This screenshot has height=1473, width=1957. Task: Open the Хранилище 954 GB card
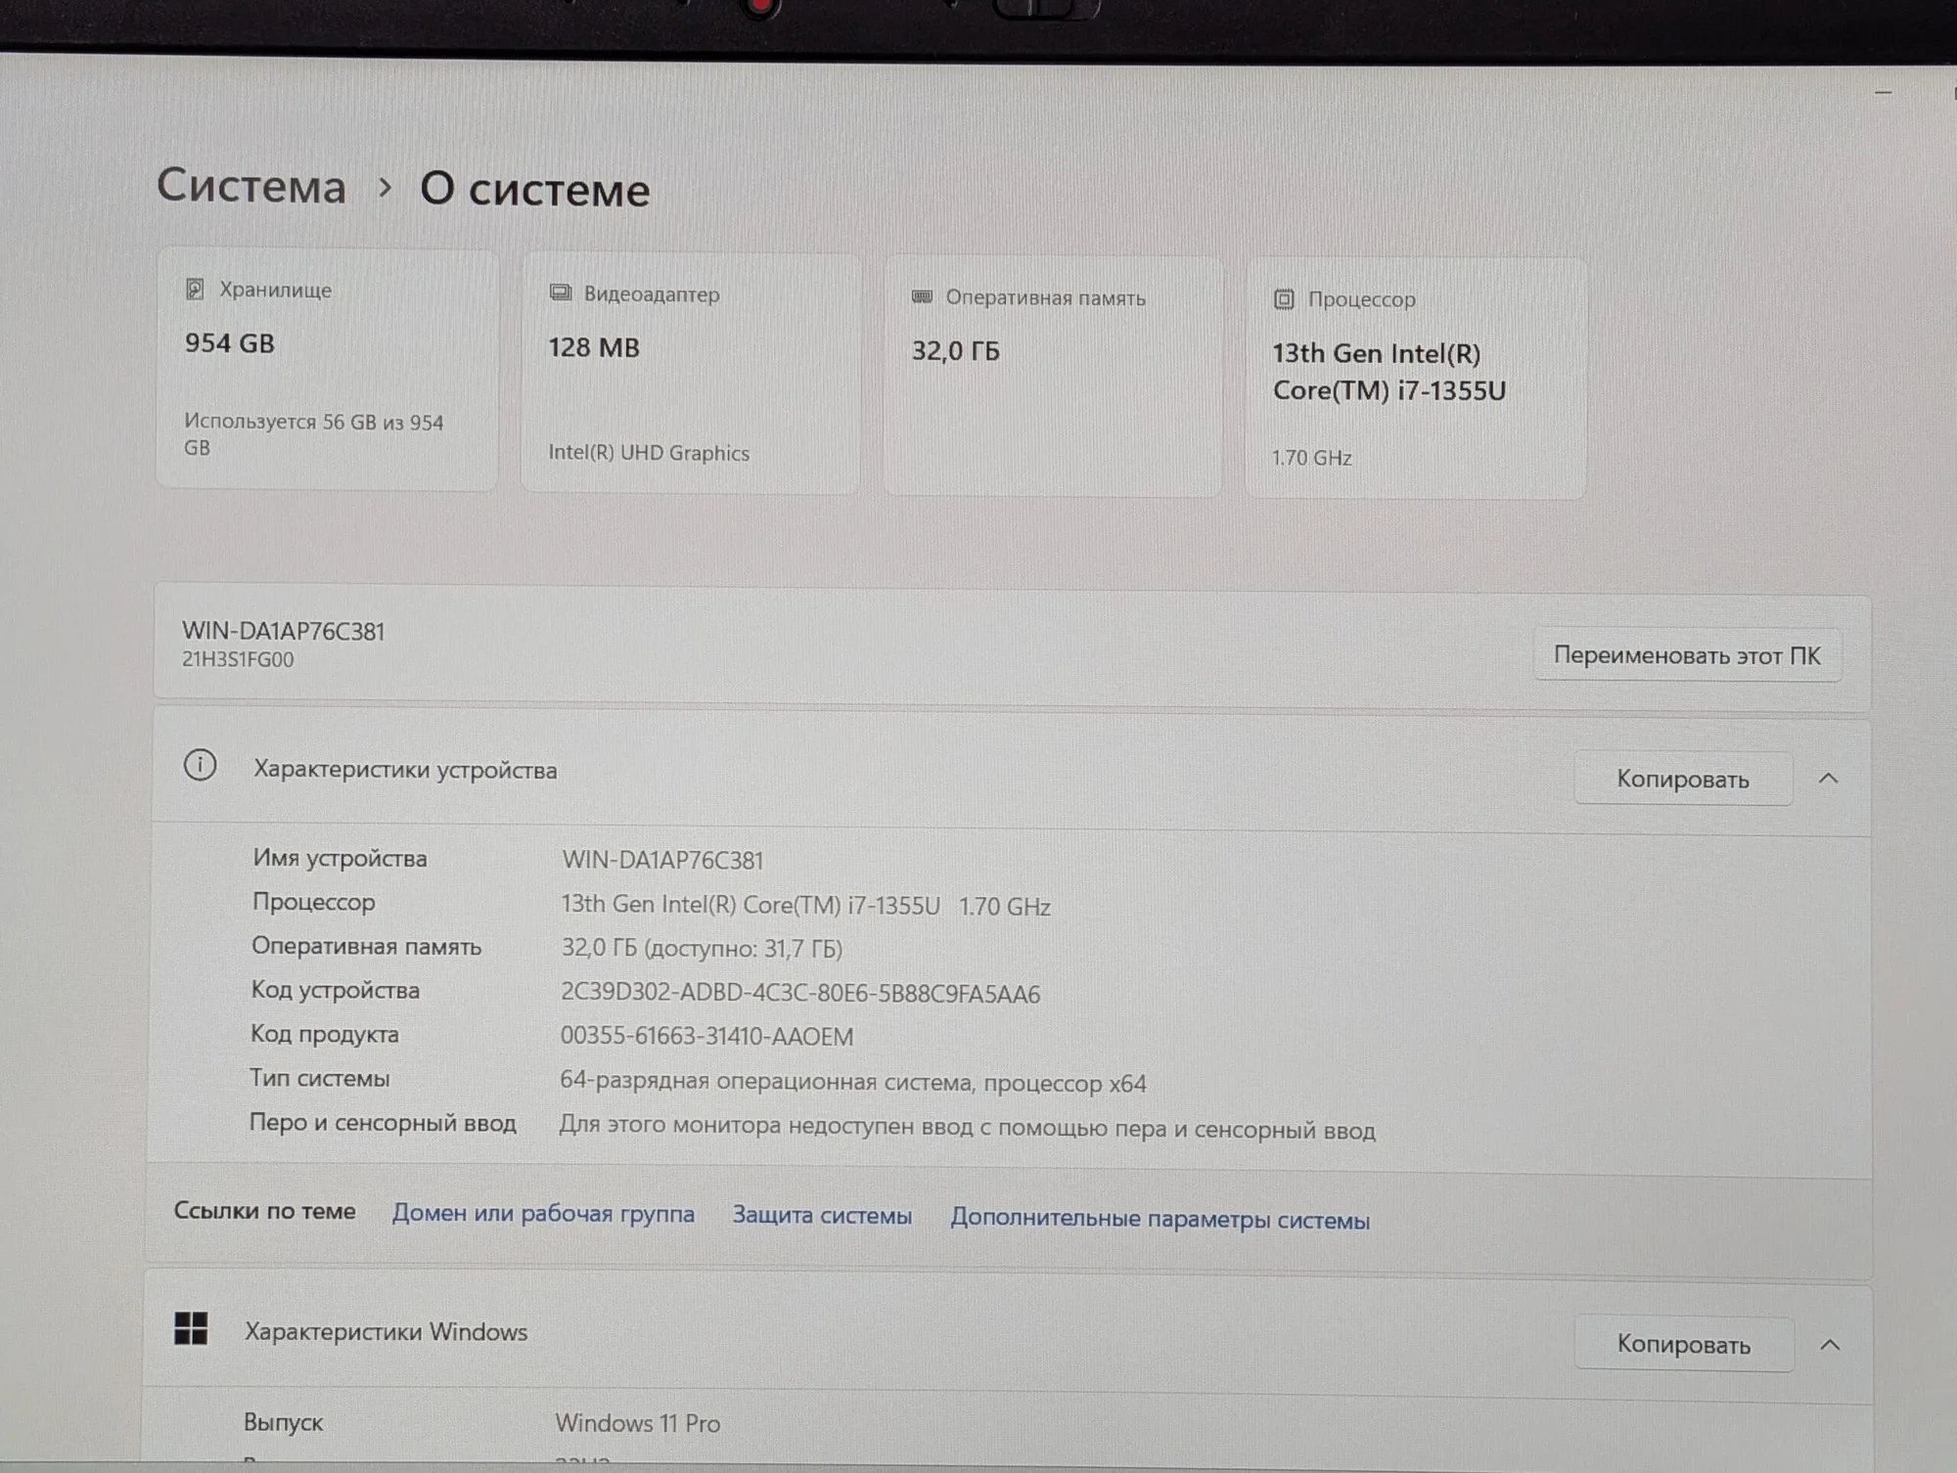327,369
